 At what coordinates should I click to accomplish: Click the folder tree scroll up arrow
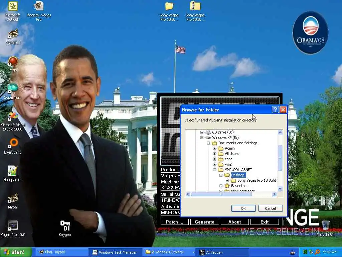(280, 133)
